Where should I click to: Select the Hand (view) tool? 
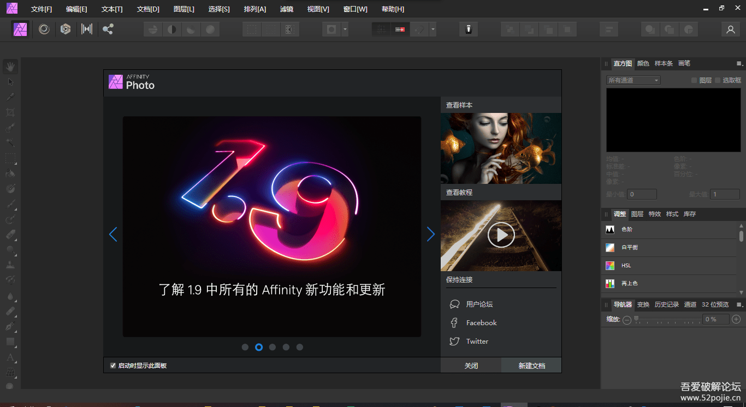tap(10, 67)
